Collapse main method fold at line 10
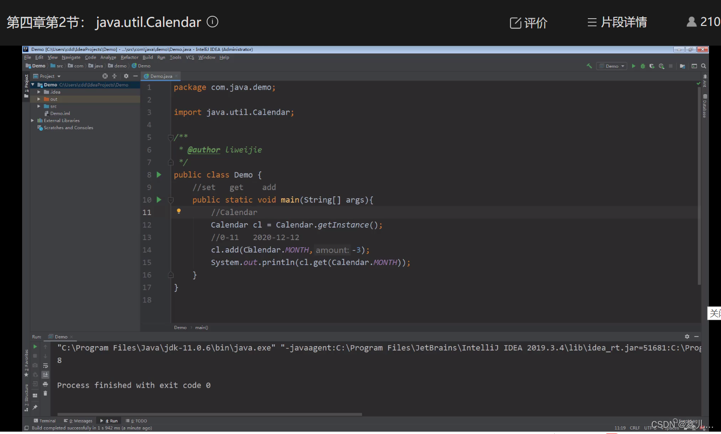The width and height of the screenshot is (721, 434). 170,200
